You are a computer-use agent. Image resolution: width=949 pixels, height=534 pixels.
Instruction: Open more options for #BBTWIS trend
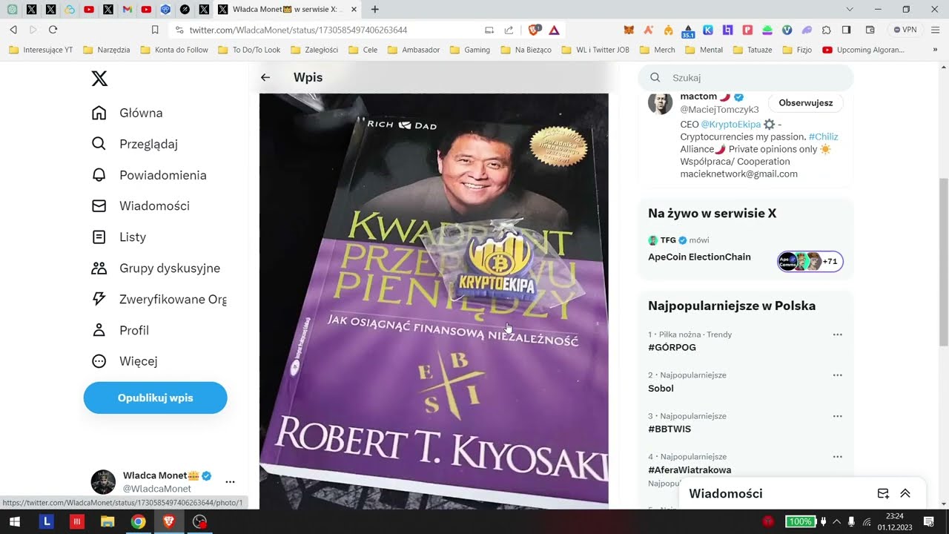[x=837, y=416]
